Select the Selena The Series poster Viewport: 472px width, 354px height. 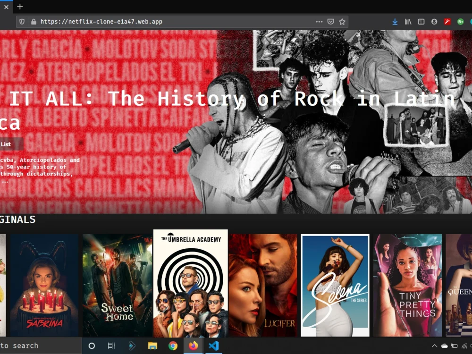[x=335, y=286]
